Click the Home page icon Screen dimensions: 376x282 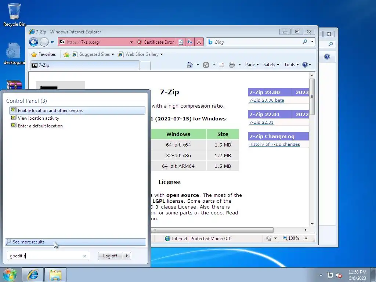190,65
